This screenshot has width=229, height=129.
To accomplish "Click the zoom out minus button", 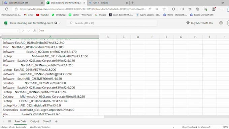I will [x=219, y=127].
